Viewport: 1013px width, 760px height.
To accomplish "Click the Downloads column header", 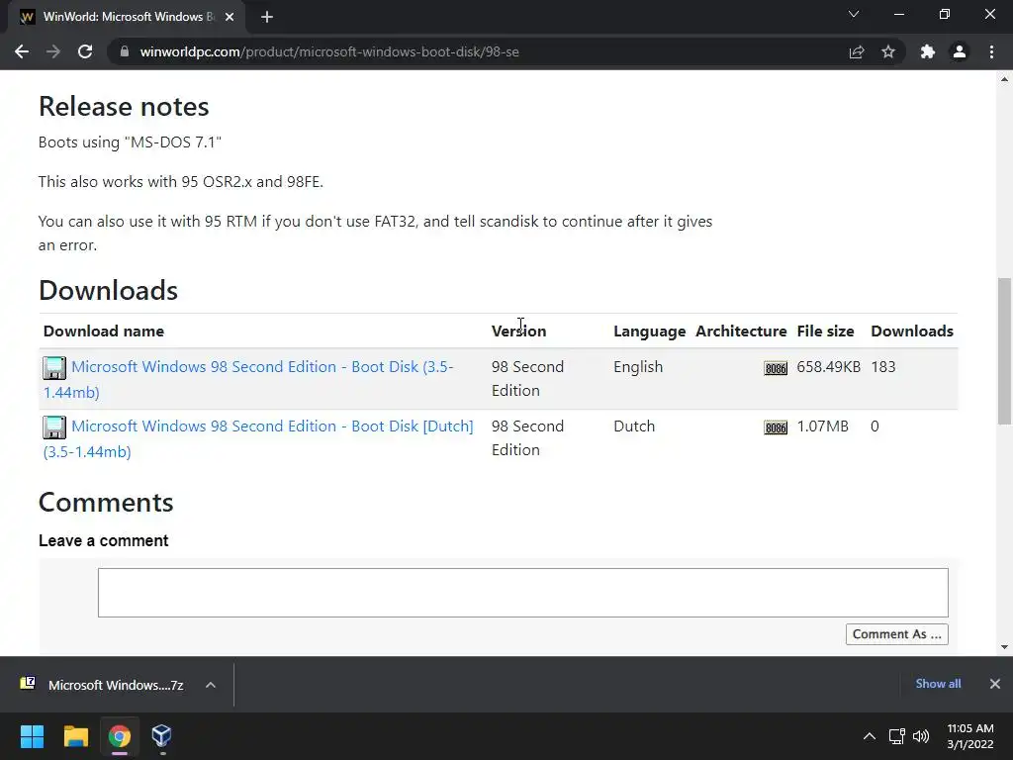I will click(911, 331).
